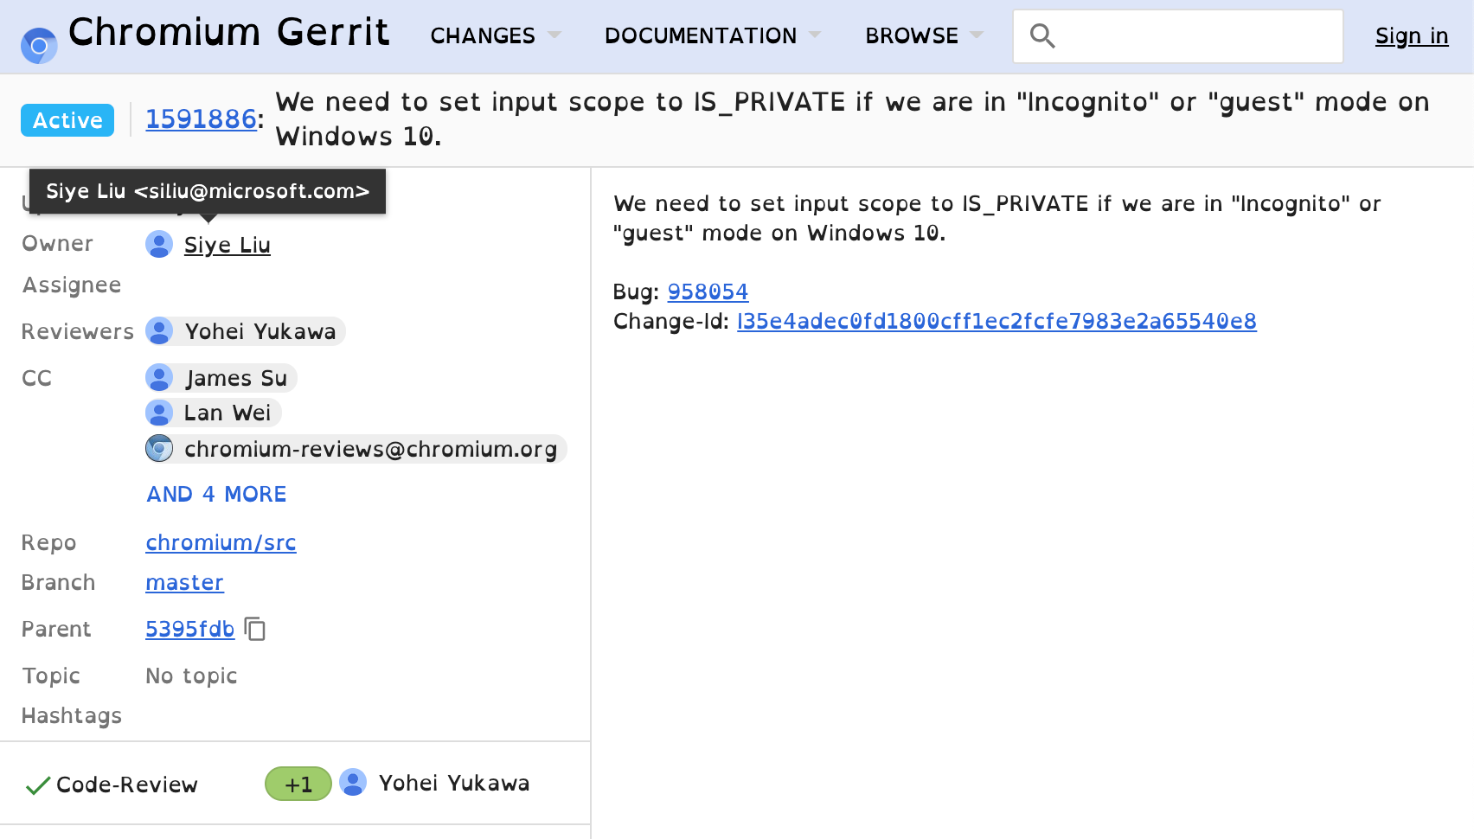Click James Su's avatar icon

(159, 378)
